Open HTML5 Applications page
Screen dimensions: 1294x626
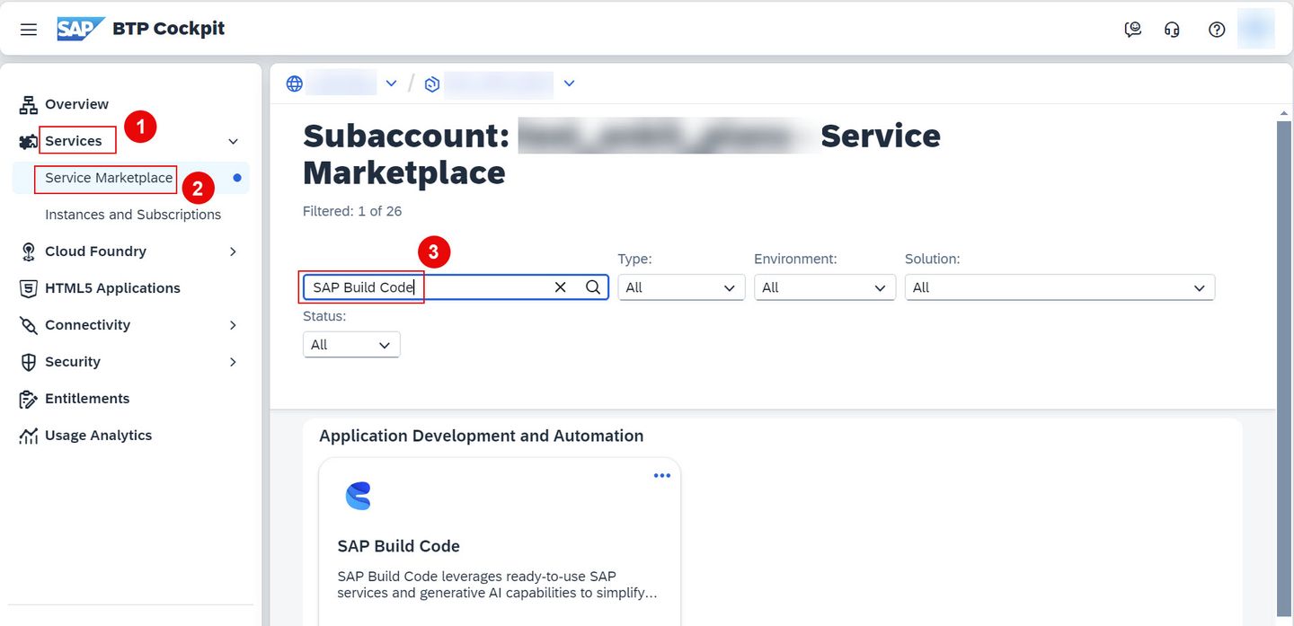[x=112, y=288]
